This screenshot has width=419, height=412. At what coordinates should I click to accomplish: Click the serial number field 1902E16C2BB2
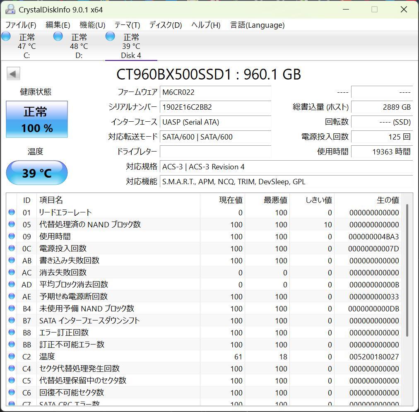(215, 107)
